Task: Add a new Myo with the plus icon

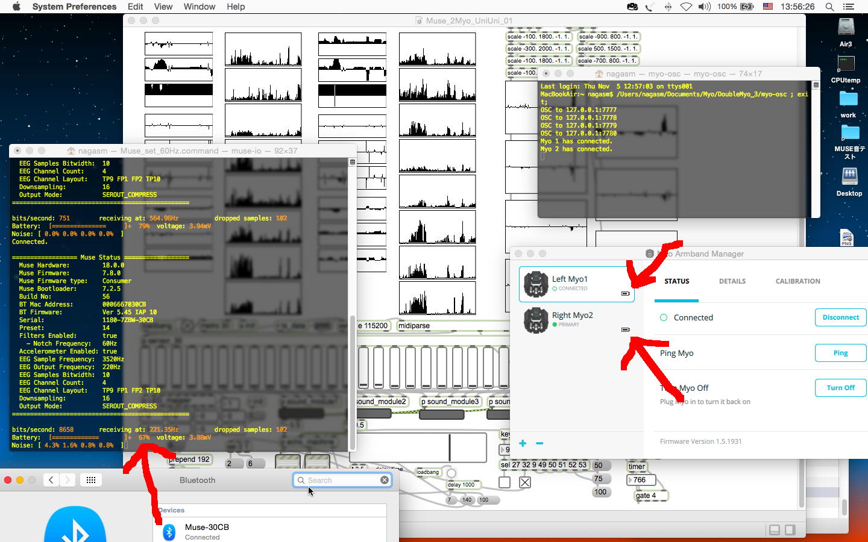Action: (523, 443)
